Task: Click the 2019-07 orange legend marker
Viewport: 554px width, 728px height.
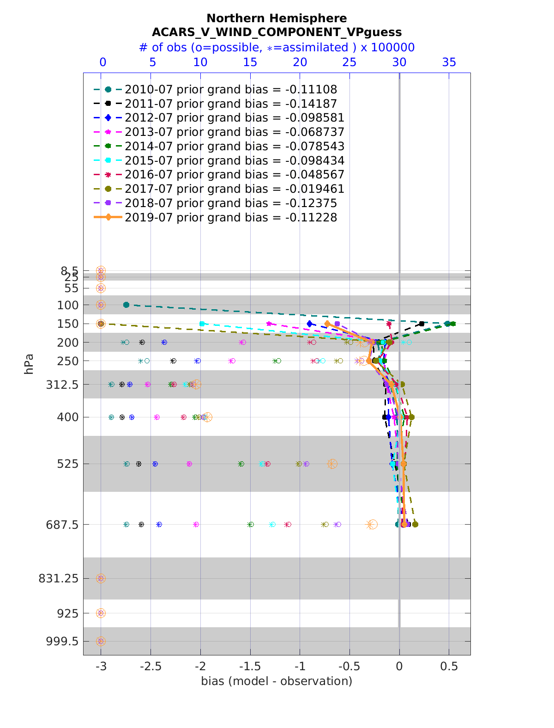Action: 108,217
